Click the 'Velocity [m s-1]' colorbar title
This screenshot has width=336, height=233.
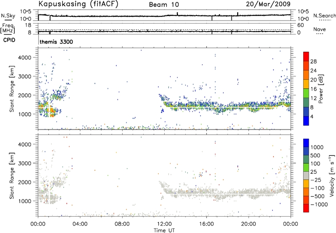tap(332, 175)
